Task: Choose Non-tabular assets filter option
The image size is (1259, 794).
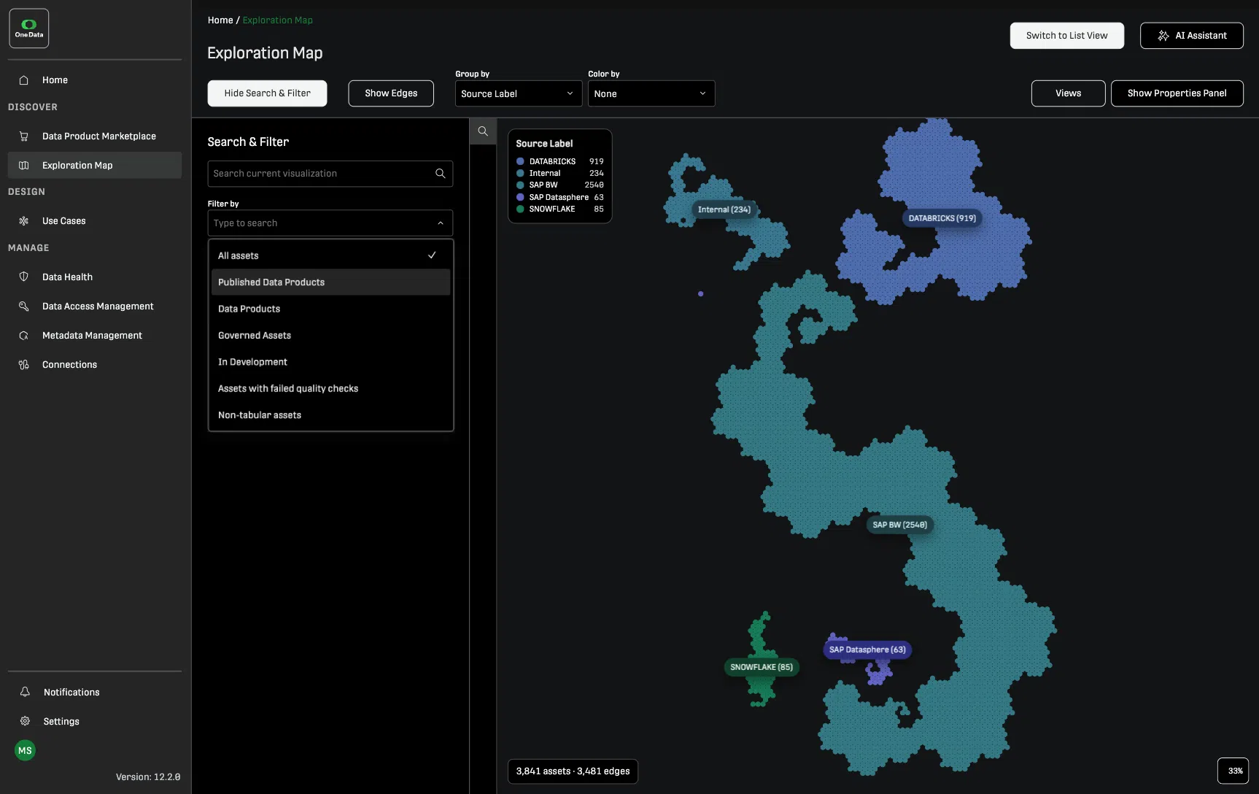Action: pos(330,415)
